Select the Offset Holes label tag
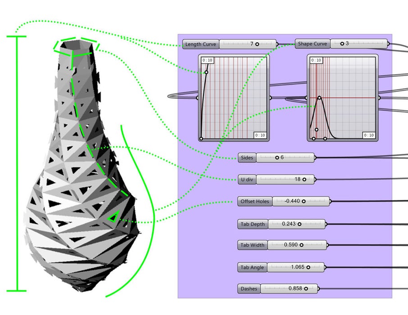This screenshot has height=315, width=408. [254, 202]
